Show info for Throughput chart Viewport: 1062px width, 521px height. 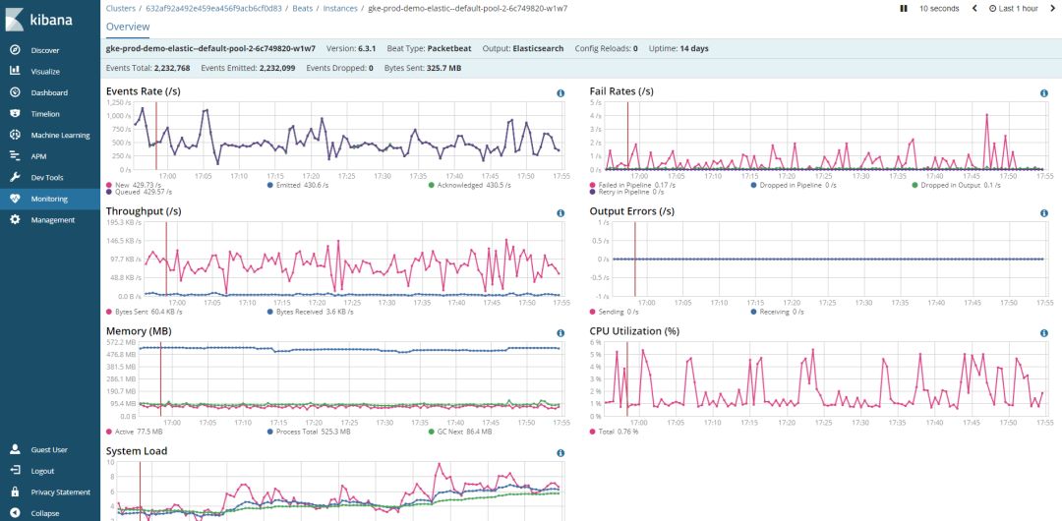click(x=560, y=213)
